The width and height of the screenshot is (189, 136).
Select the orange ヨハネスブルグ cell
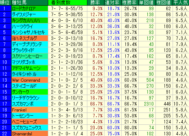(x=30, y=38)
